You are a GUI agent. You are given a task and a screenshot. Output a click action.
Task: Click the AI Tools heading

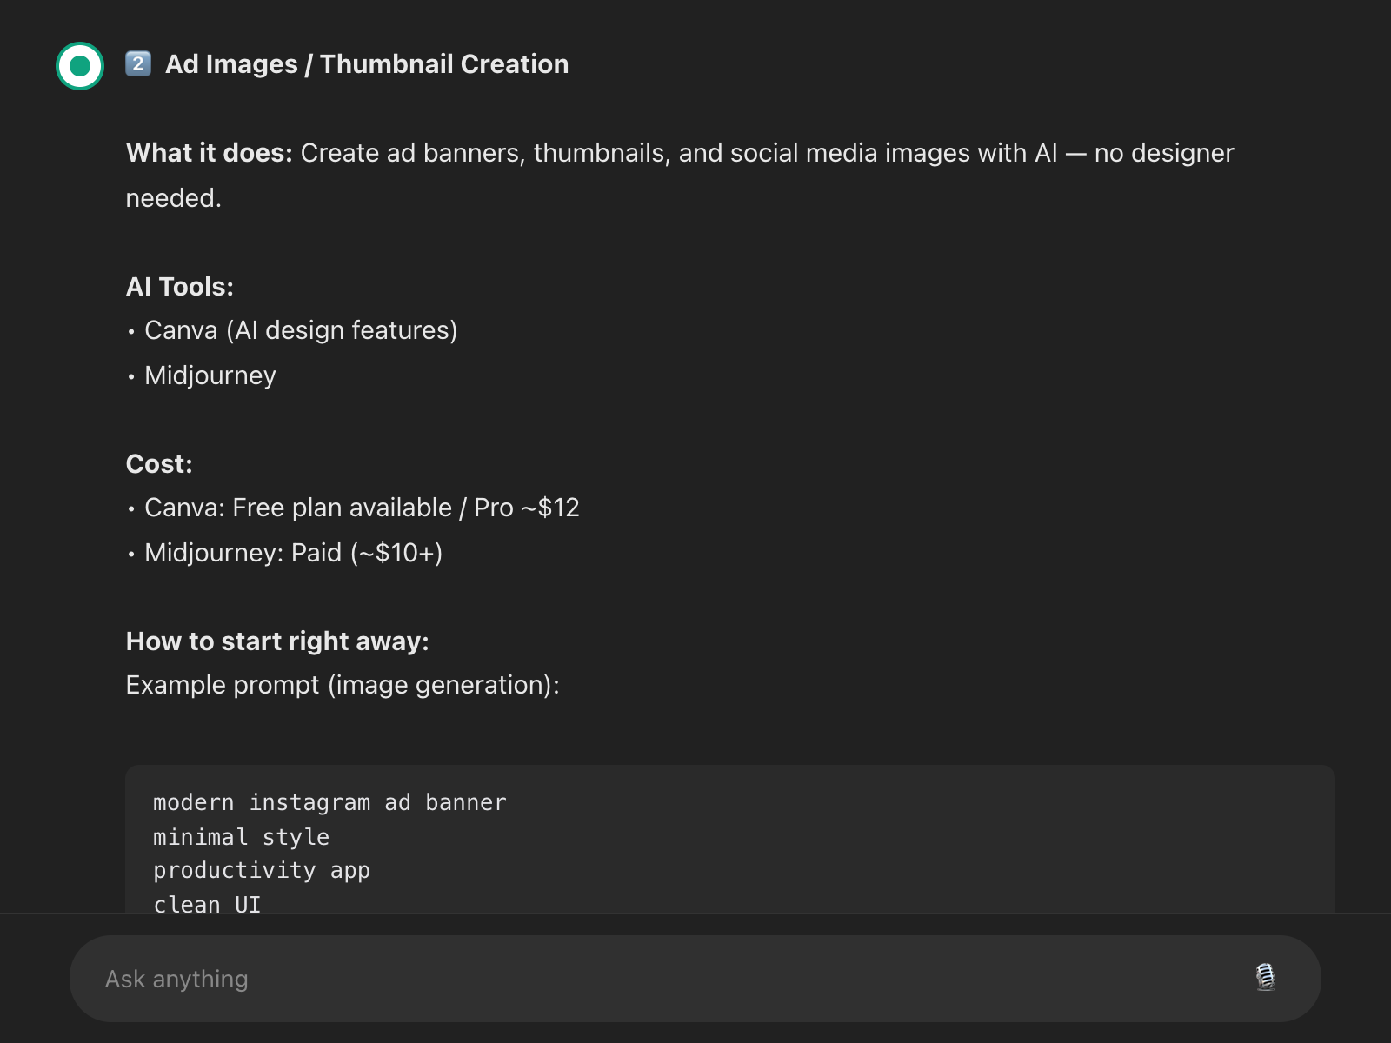click(x=180, y=287)
